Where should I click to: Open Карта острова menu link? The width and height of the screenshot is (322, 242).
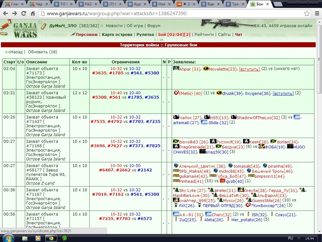pos(117,35)
